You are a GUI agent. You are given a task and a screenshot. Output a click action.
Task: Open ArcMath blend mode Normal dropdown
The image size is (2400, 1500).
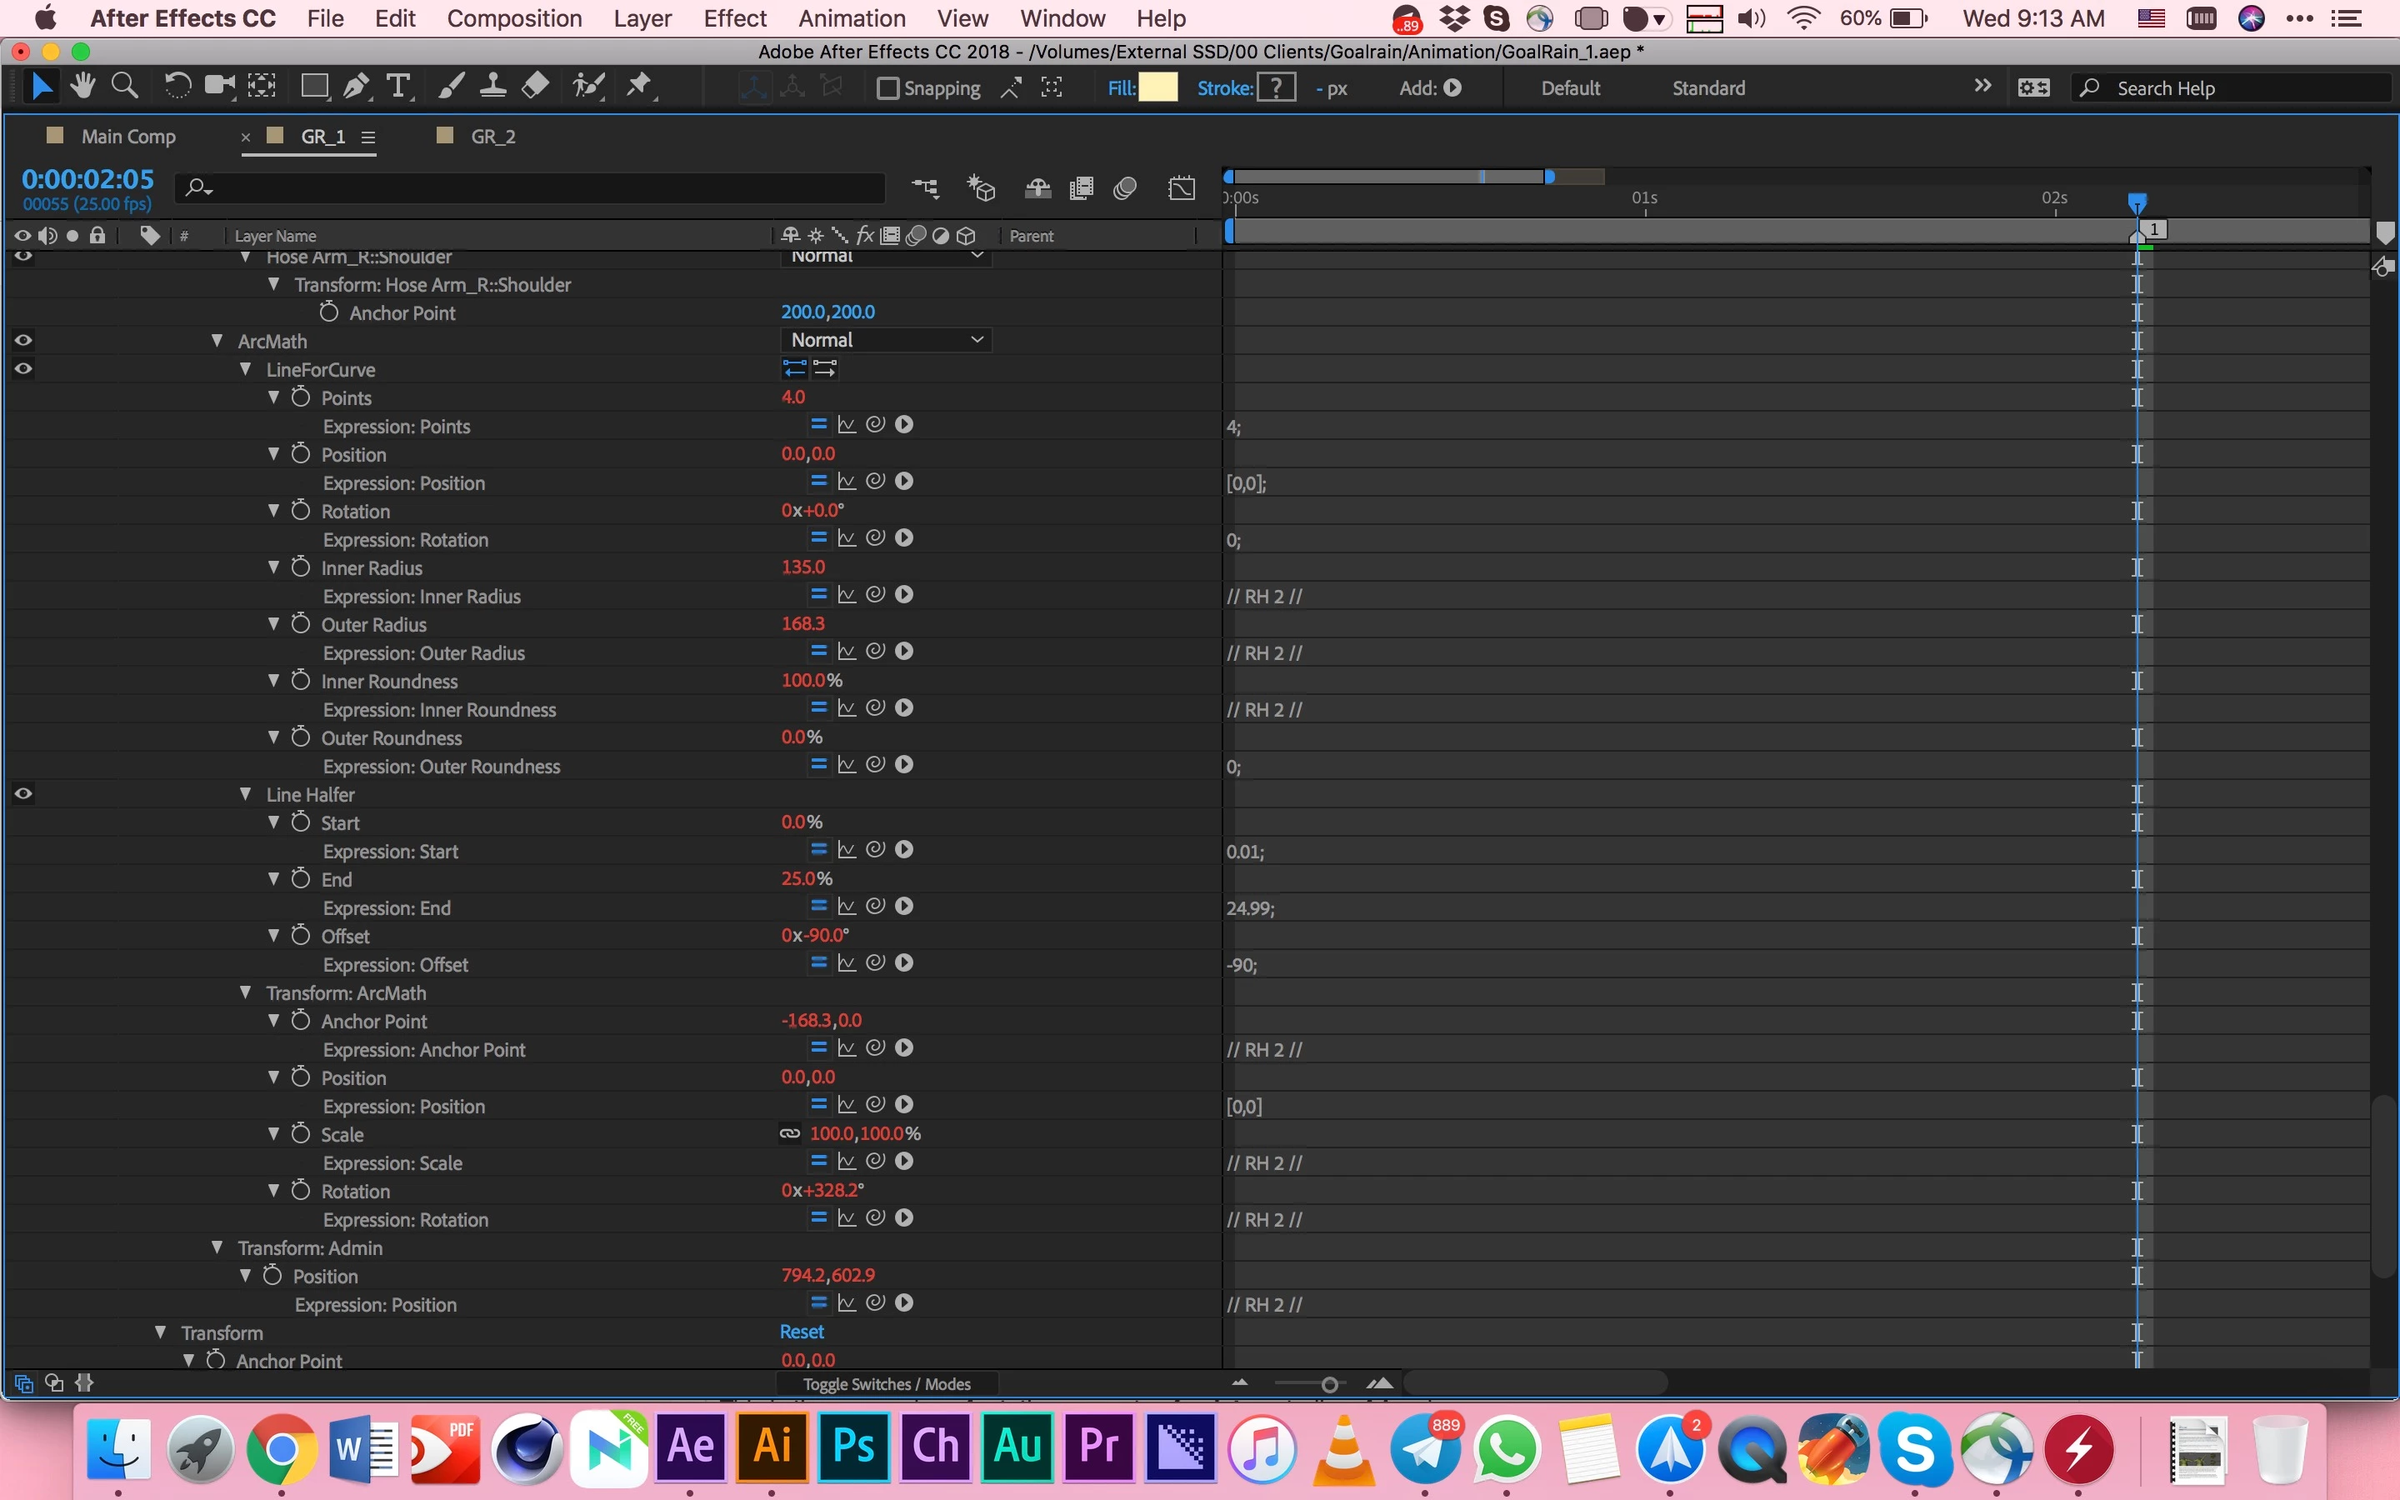[x=886, y=340]
